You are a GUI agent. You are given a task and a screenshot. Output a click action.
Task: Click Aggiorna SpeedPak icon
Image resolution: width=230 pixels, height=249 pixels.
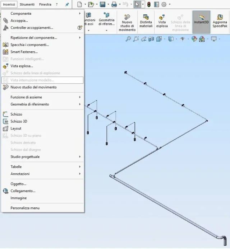220,21
